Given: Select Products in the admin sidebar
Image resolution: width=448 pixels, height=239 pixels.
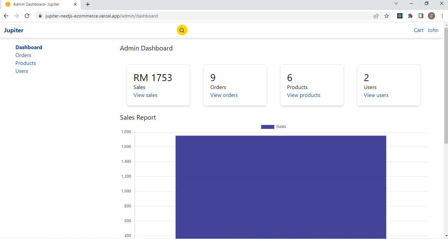Looking at the screenshot, I should [26, 63].
